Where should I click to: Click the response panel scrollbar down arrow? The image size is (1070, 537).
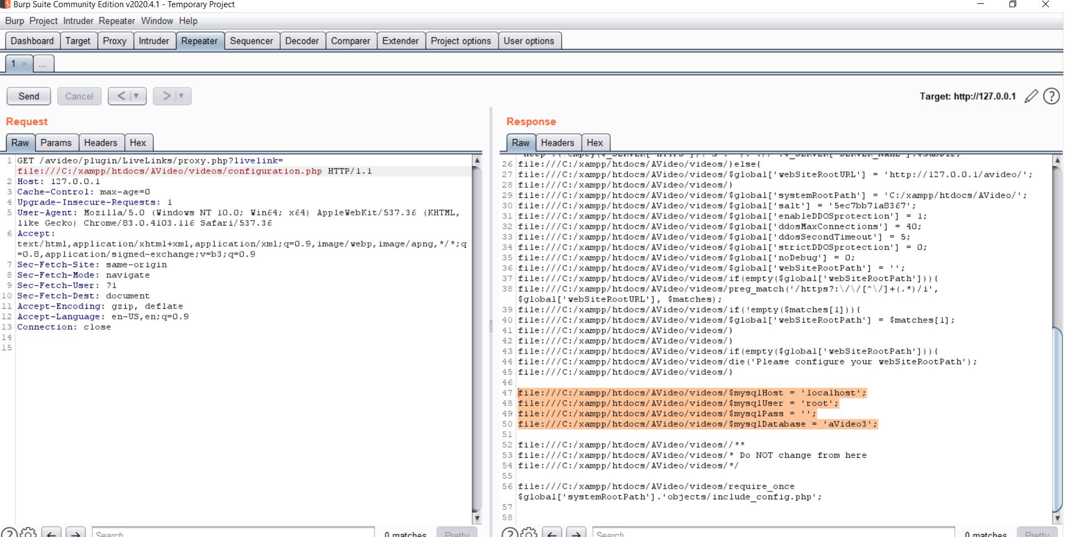pos(1057,518)
